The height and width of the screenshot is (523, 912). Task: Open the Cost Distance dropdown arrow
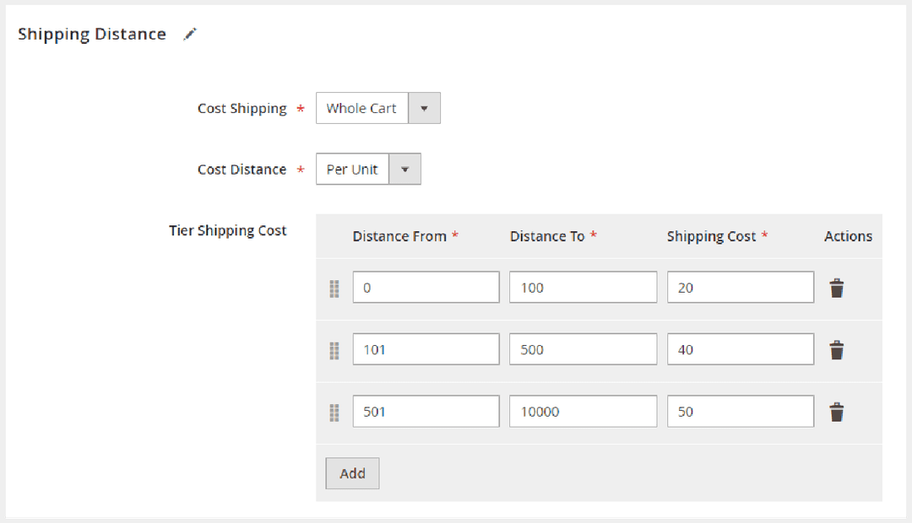click(x=404, y=170)
